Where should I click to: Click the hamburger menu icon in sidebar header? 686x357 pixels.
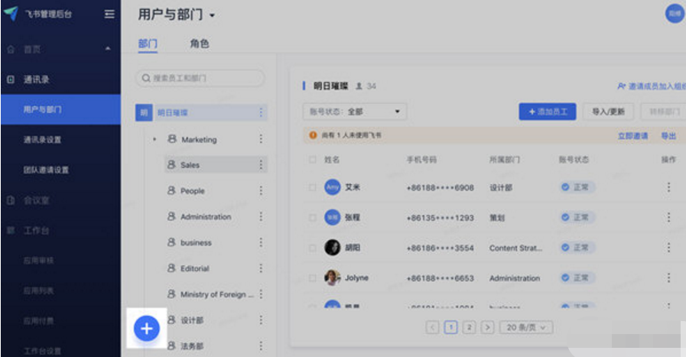point(109,14)
